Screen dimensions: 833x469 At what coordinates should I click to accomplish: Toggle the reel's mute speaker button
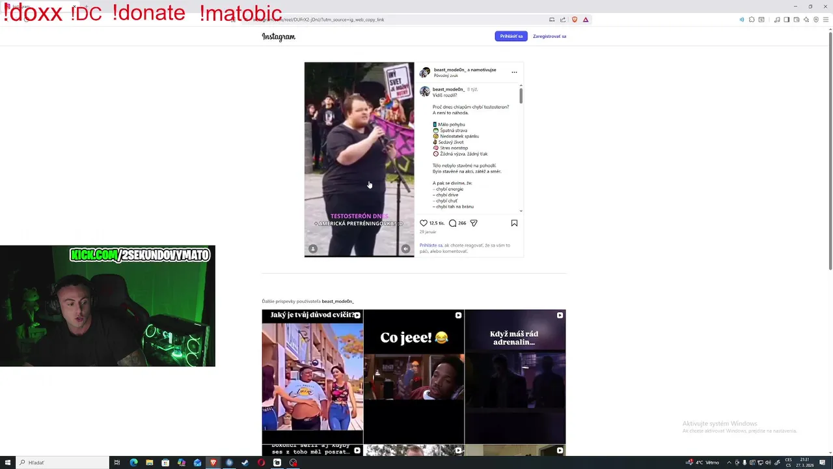pos(405,248)
